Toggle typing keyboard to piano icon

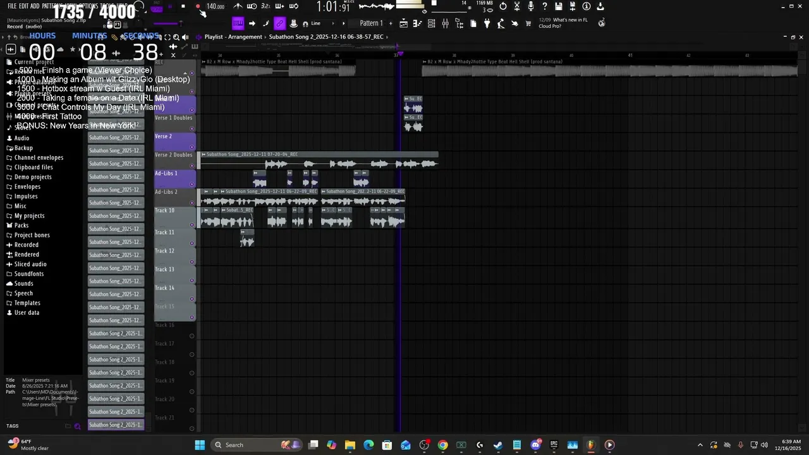click(238, 23)
